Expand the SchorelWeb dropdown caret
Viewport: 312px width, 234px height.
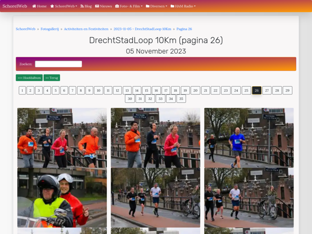point(76,6)
